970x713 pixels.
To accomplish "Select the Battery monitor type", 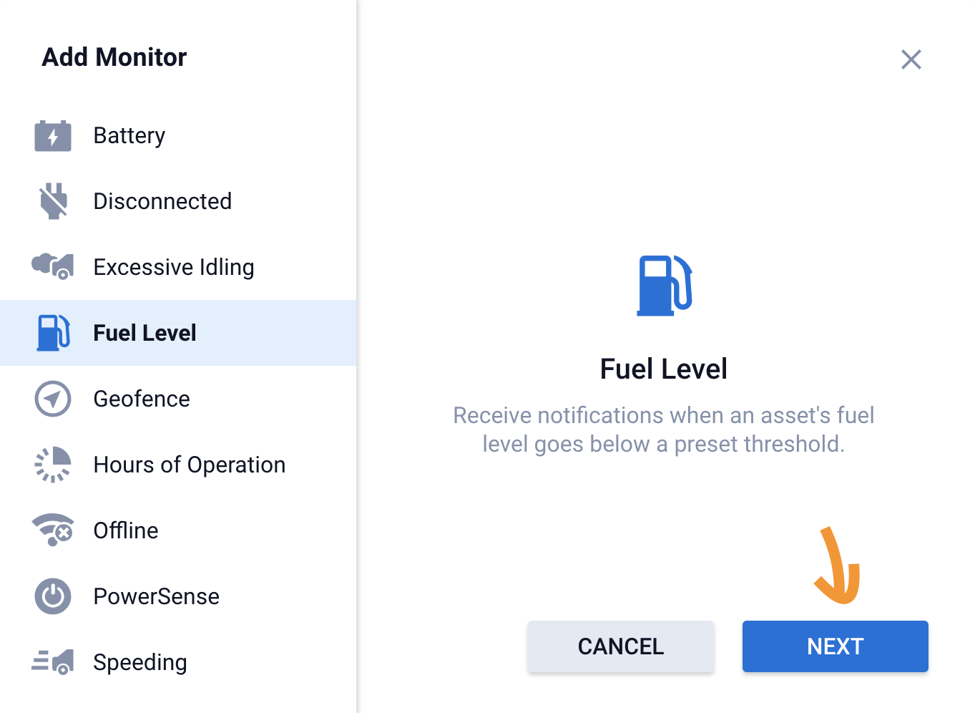I will (129, 135).
